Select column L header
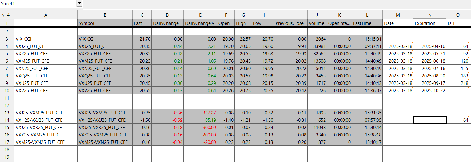Viewport: 471px width, 162px height. (367, 15)
